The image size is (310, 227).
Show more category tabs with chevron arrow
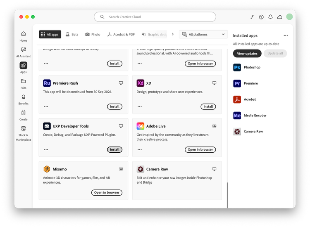click(x=173, y=34)
